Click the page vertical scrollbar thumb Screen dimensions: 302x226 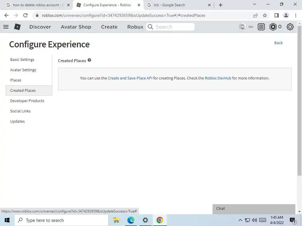[299, 100]
